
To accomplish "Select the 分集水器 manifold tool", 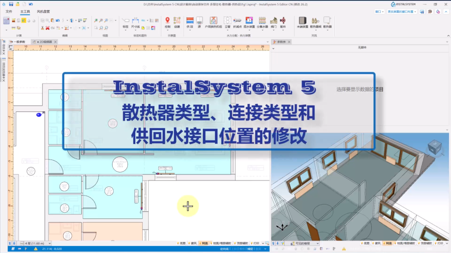I will tap(262, 22).
